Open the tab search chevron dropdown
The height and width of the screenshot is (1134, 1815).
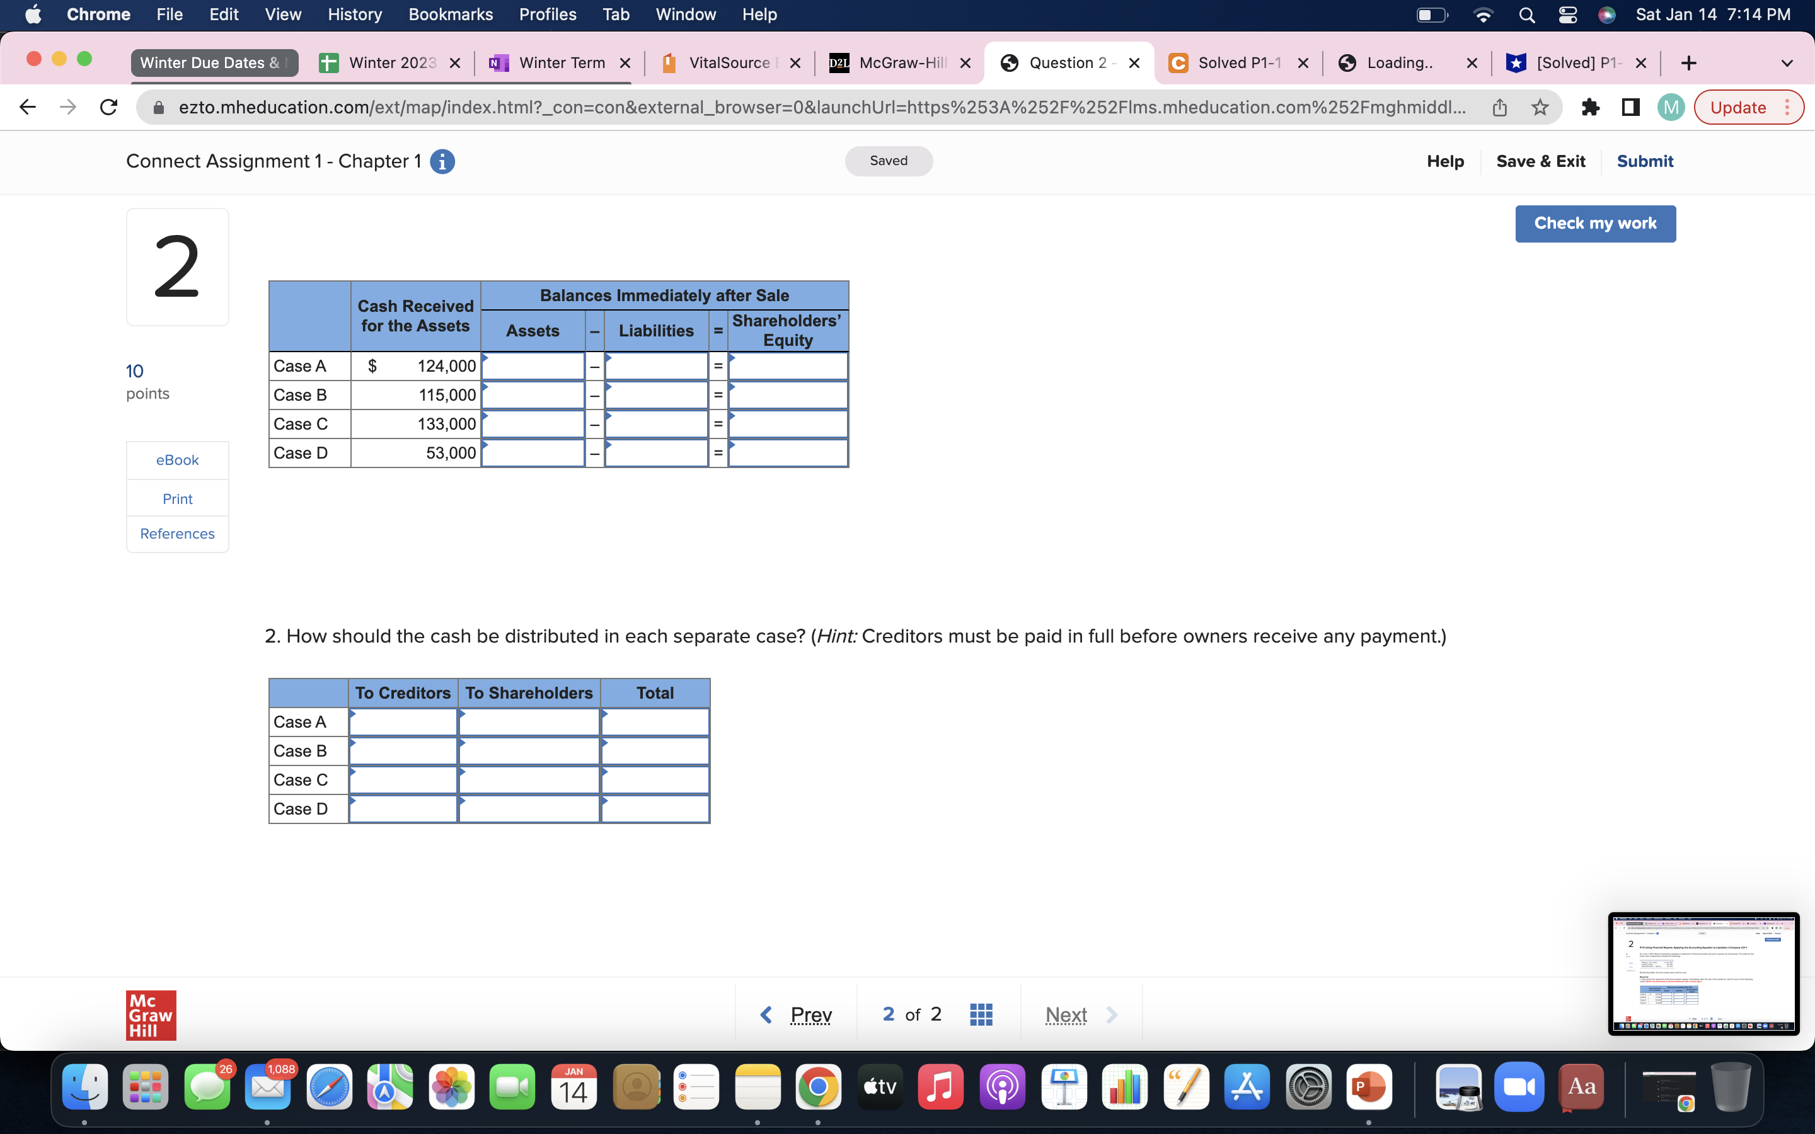pos(1787,63)
